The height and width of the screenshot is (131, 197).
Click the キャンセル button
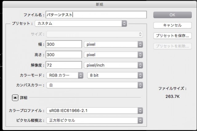[x=172, y=25]
